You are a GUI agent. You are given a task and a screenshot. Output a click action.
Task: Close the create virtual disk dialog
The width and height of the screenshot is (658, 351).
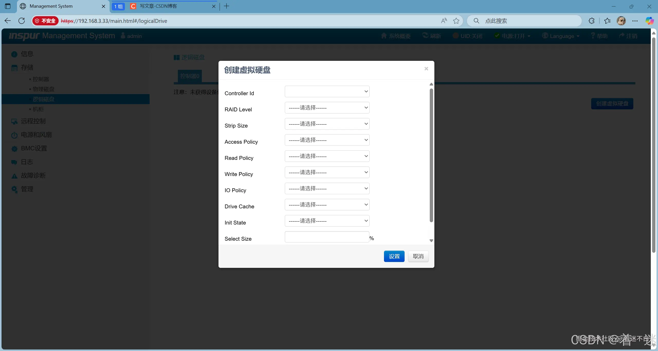pyautogui.click(x=426, y=69)
